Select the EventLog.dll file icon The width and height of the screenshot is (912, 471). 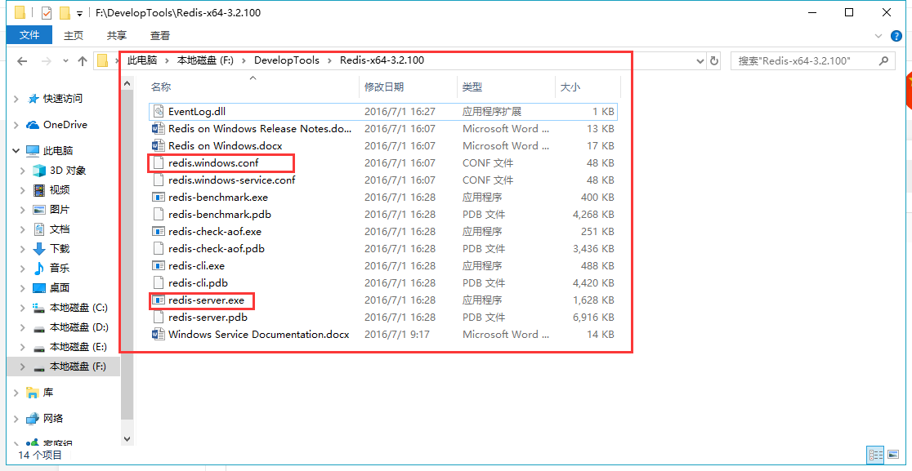159,111
